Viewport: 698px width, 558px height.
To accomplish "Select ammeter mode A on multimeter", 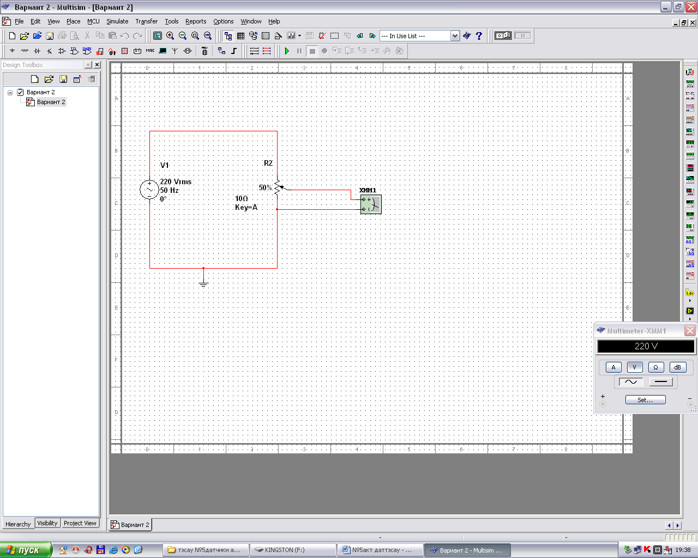I will click(x=613, y=367).
